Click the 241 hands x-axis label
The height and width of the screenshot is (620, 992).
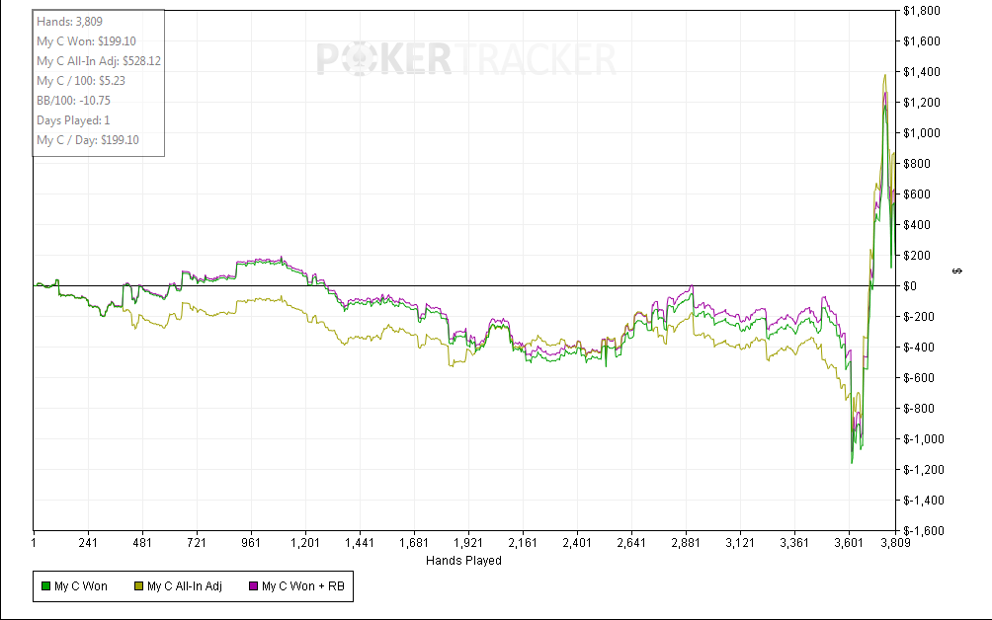88,543
